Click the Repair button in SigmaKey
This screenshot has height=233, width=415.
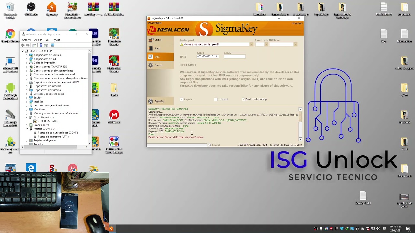(x=186, y=99)
